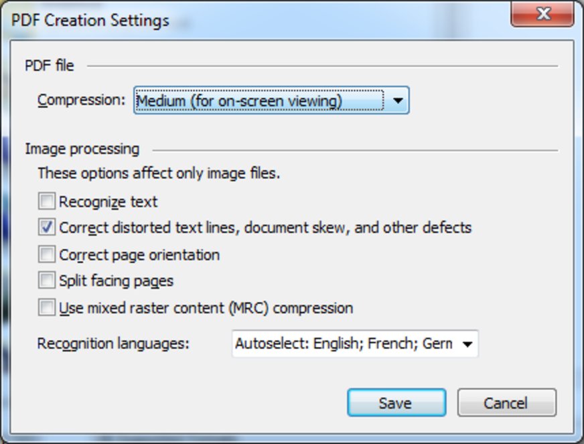
Task: Enable the Recognize text checkbox
Action: (x=47, y=201)
